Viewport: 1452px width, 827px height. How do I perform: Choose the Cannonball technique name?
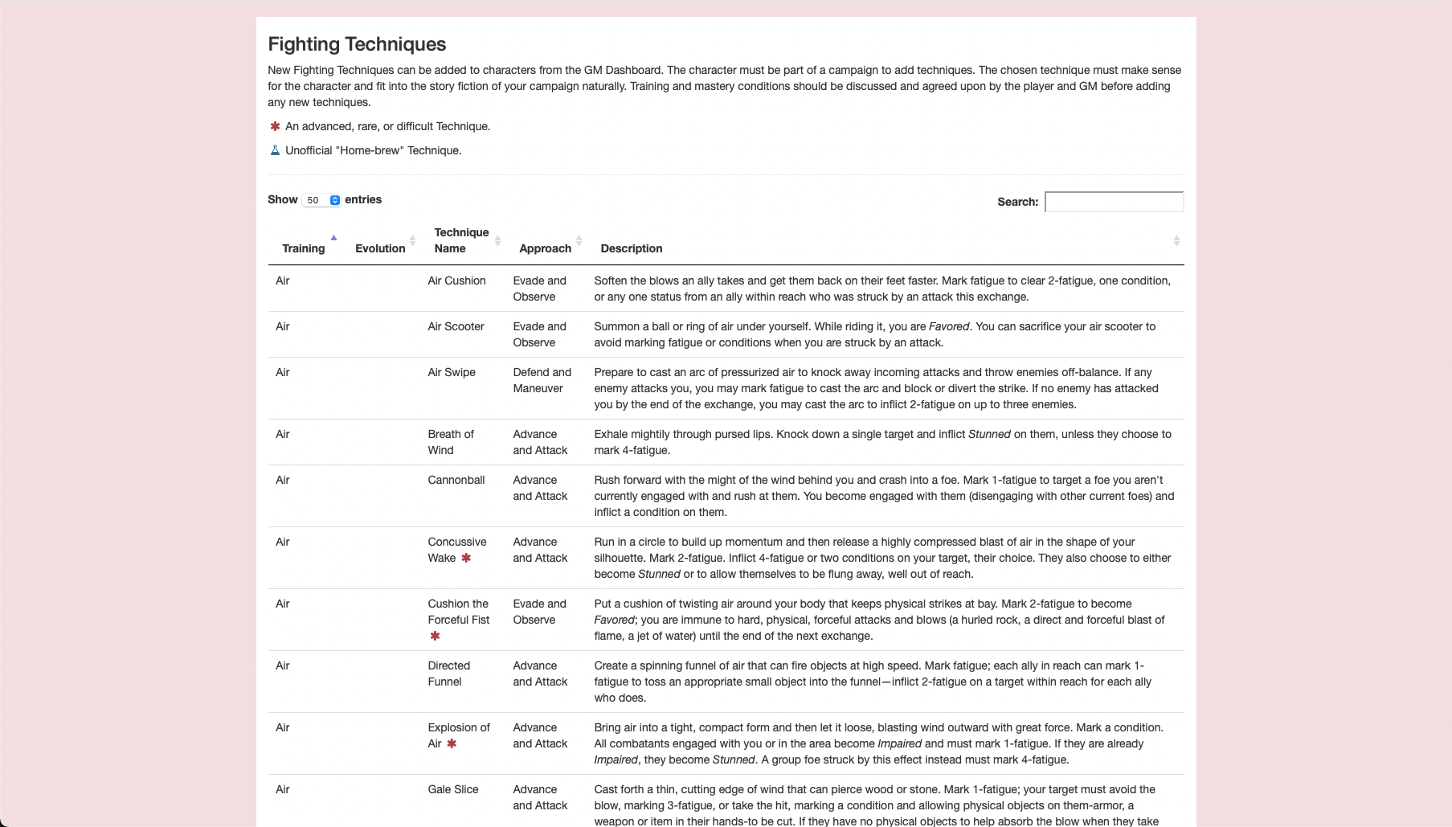pyautogui.click(x=456, y=480)
